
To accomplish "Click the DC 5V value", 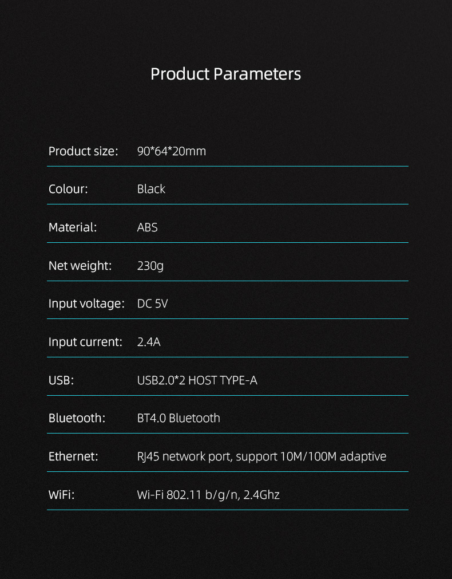I will tap(152, 304).
